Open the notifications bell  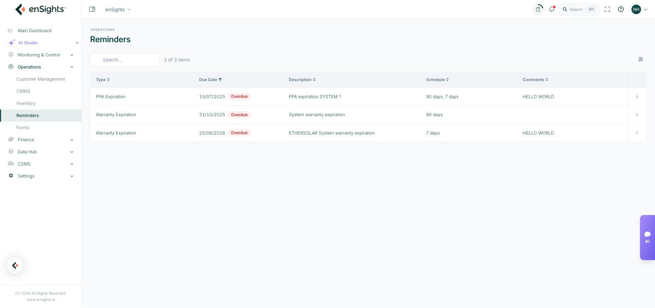pos(552,9)
